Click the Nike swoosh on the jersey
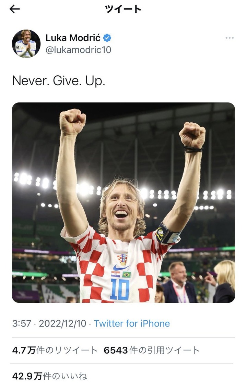 (120, 268)
